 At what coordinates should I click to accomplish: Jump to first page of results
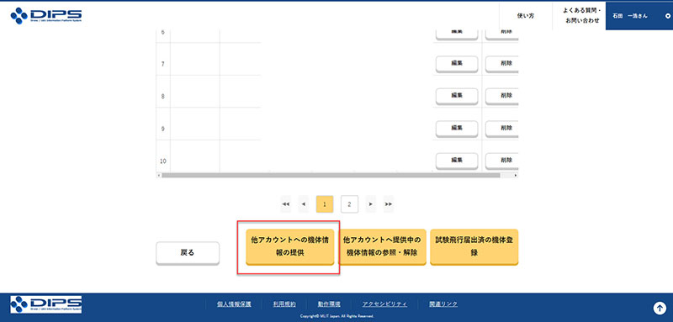tap(285, 204)
